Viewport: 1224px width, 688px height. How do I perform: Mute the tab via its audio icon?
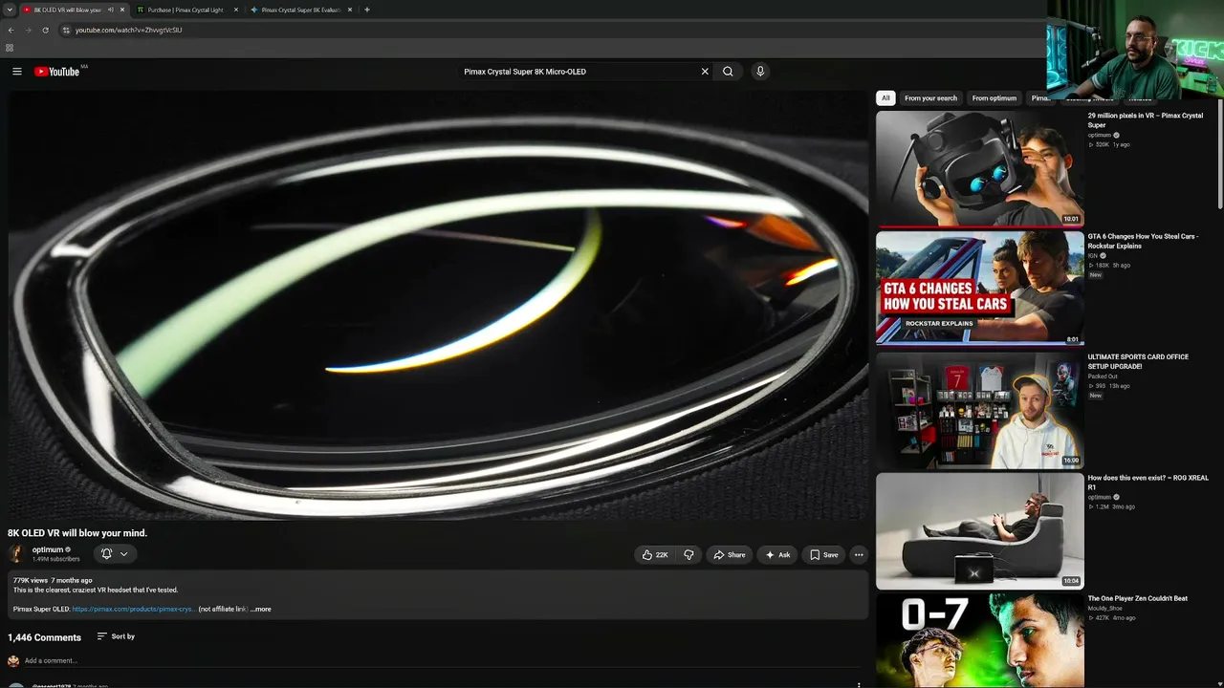click(x=111, y=10)
